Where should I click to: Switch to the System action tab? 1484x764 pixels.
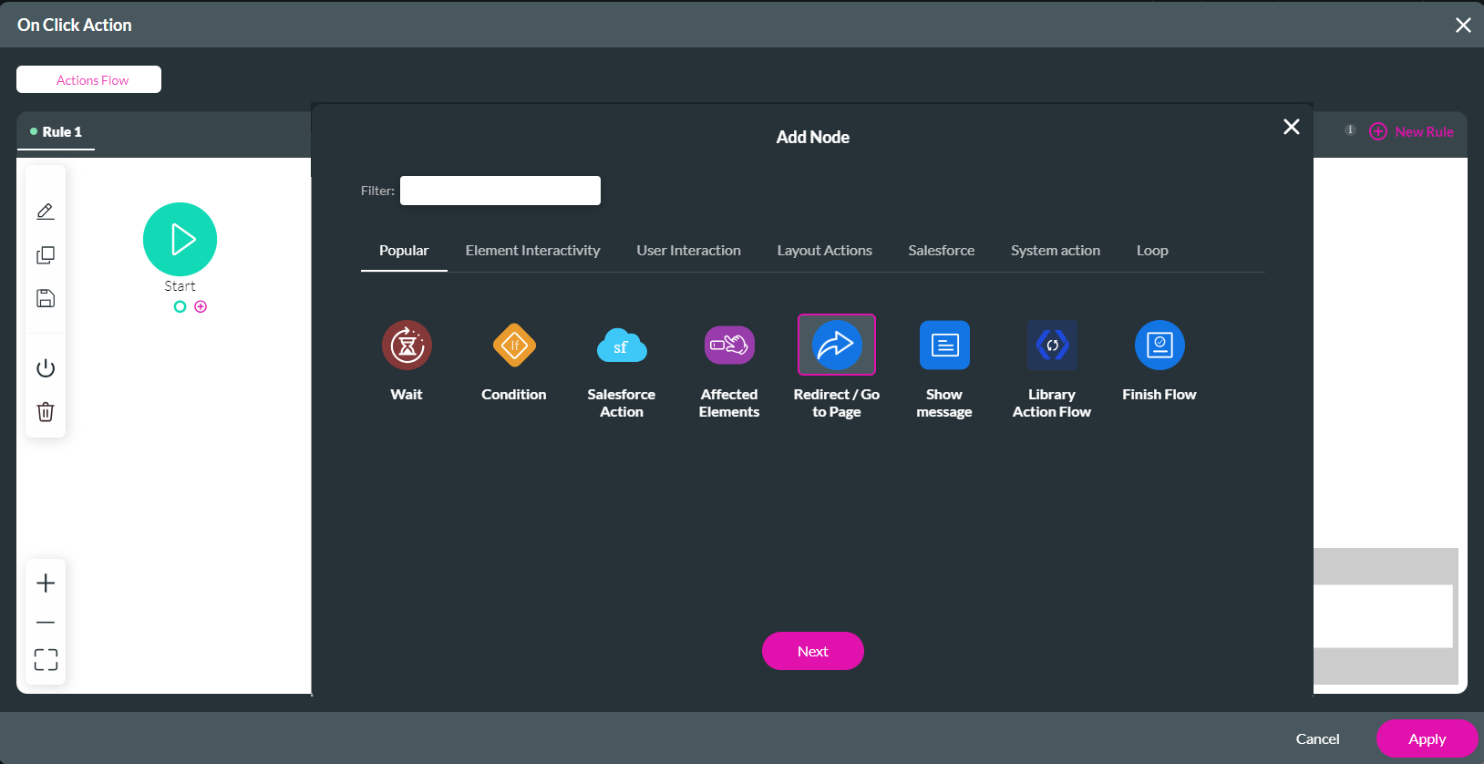1056,251
